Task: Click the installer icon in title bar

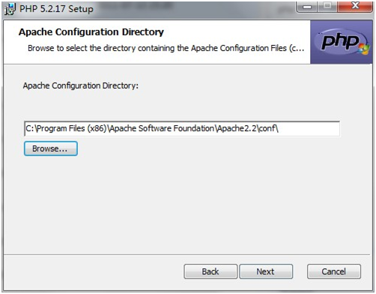Action: tap(10, 9)
